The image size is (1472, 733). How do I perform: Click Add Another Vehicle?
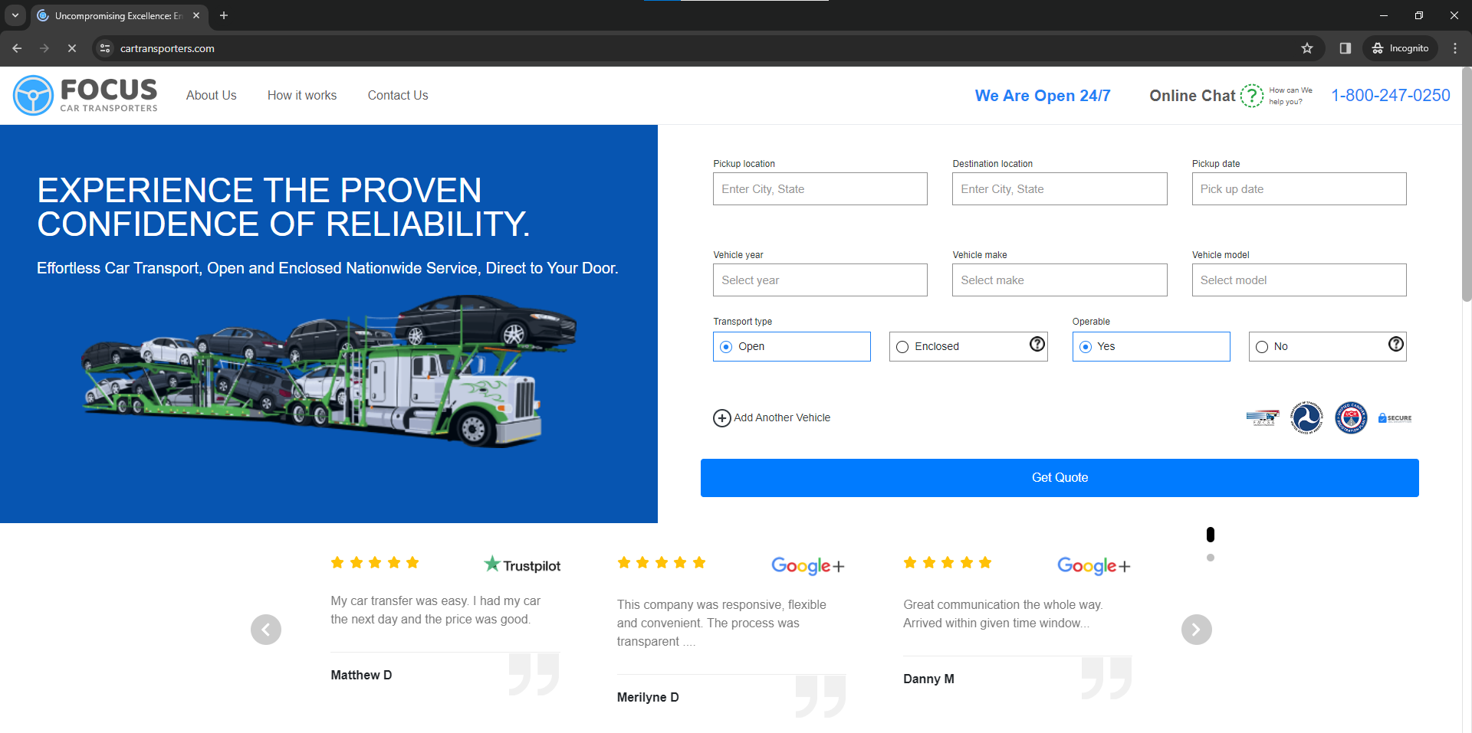coord(771,417)
